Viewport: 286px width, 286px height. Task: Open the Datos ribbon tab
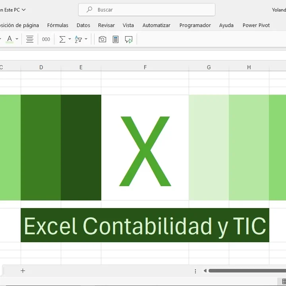coord(83,25)
